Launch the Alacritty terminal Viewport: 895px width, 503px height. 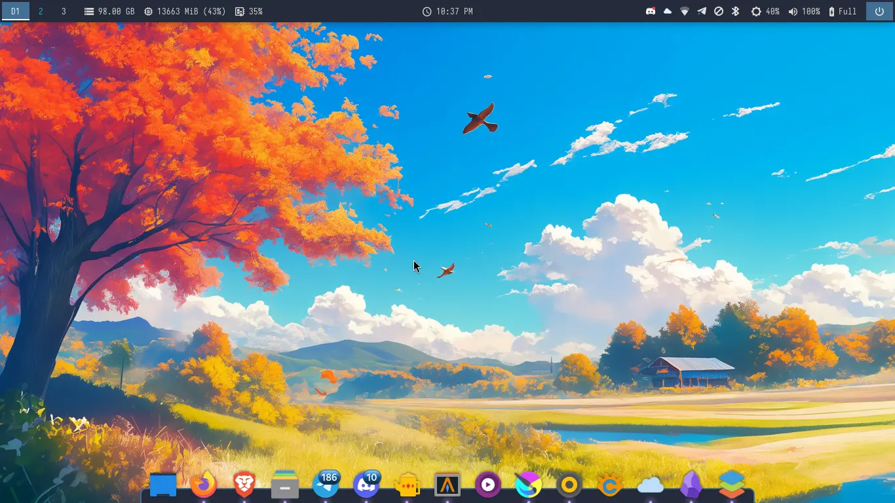click(447, 485)
